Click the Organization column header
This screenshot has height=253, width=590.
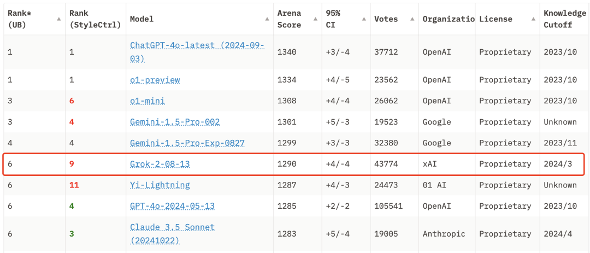point(447,19)
